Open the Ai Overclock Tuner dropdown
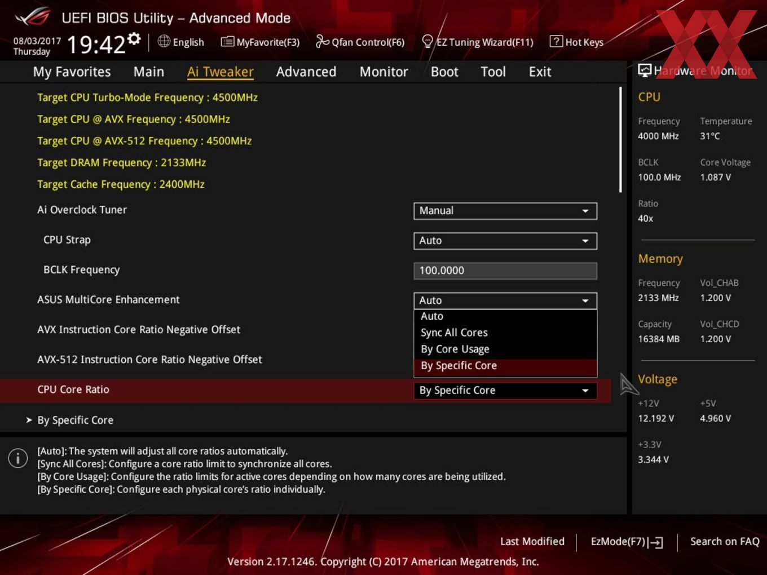This screenshot has height=575, width=767. click(505, 211)
